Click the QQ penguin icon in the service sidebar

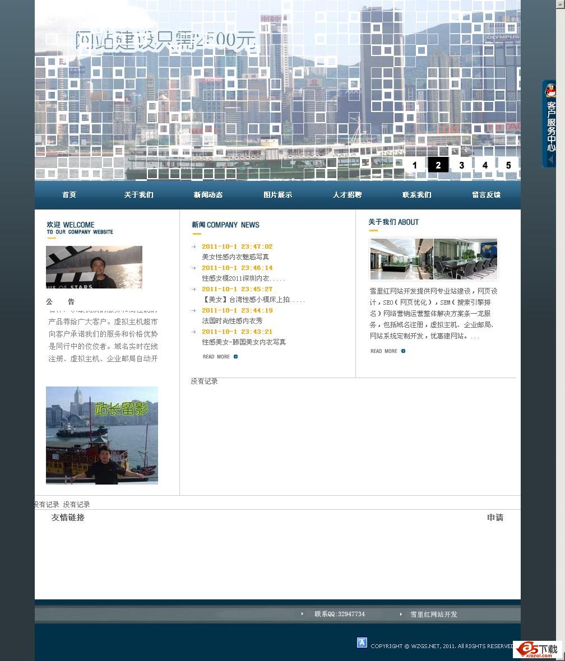click(x=550, y=90)
